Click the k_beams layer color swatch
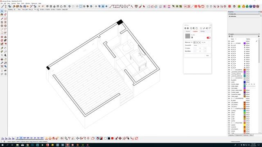 [244, 125]
